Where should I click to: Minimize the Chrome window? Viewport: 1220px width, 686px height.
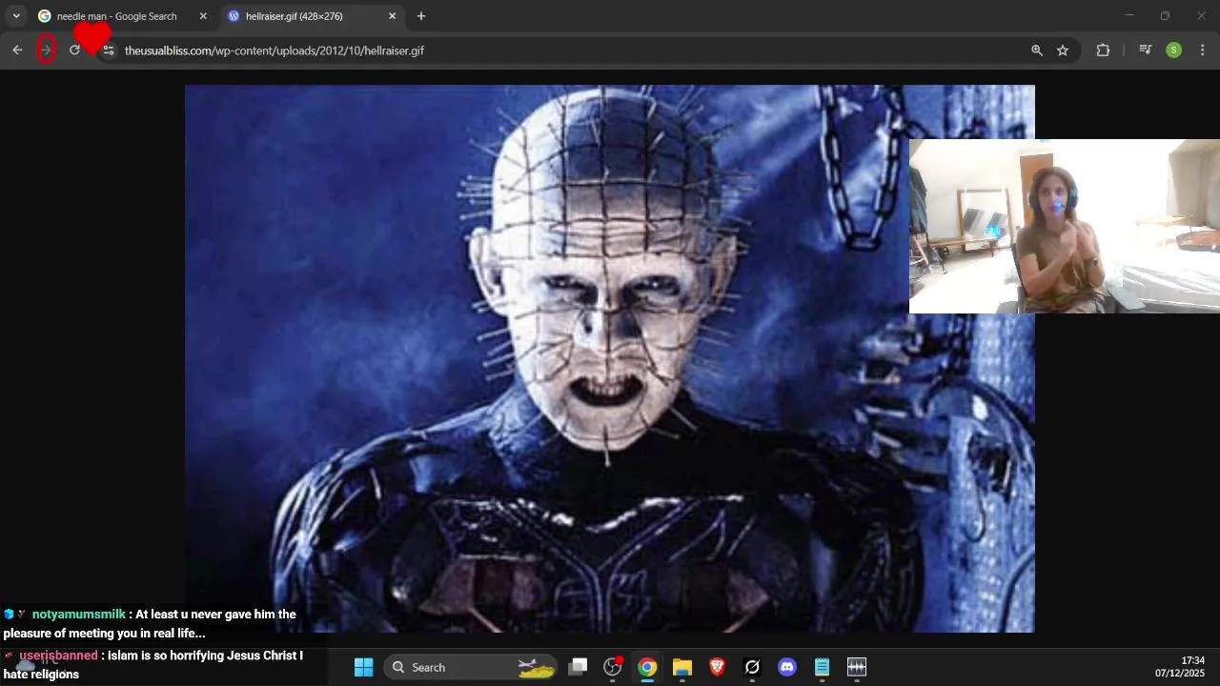pyautogui.click(x=1129, y=16)
